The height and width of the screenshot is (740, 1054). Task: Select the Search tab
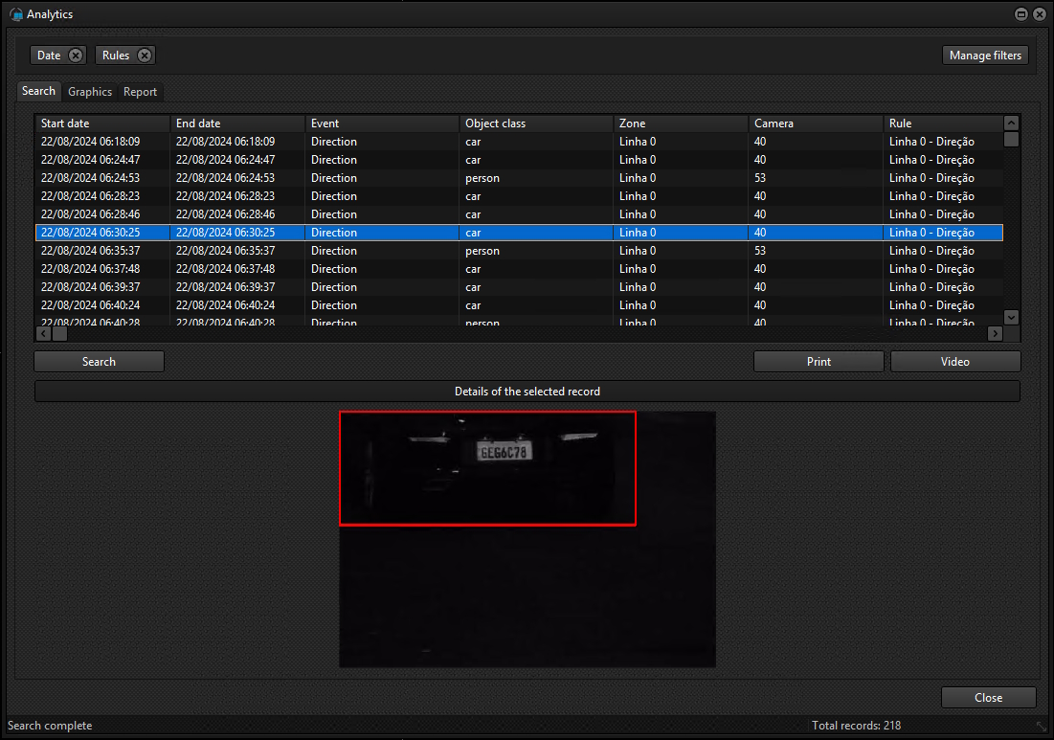(38, 91)
